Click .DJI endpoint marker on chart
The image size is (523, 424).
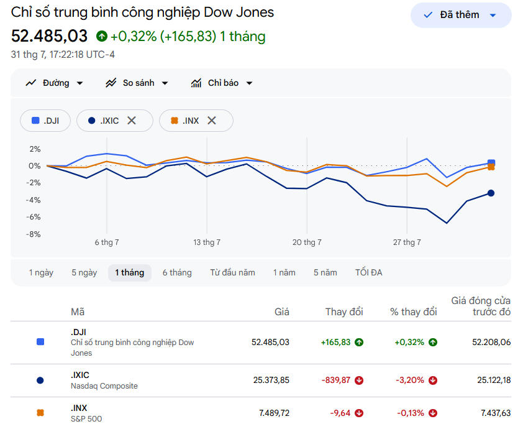coord(491,163)
